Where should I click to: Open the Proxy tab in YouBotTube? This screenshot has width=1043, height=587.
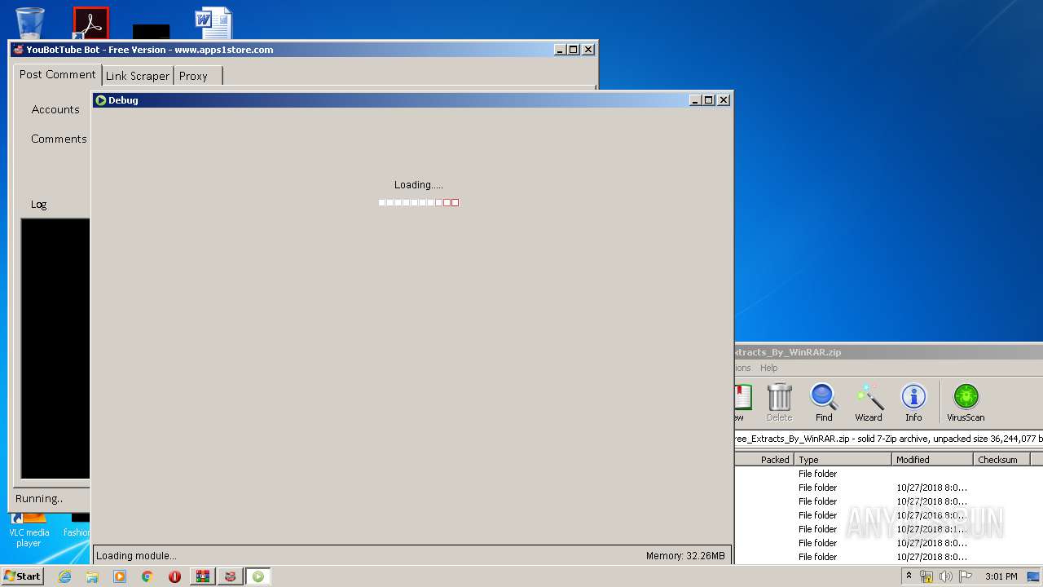point(198,76)
